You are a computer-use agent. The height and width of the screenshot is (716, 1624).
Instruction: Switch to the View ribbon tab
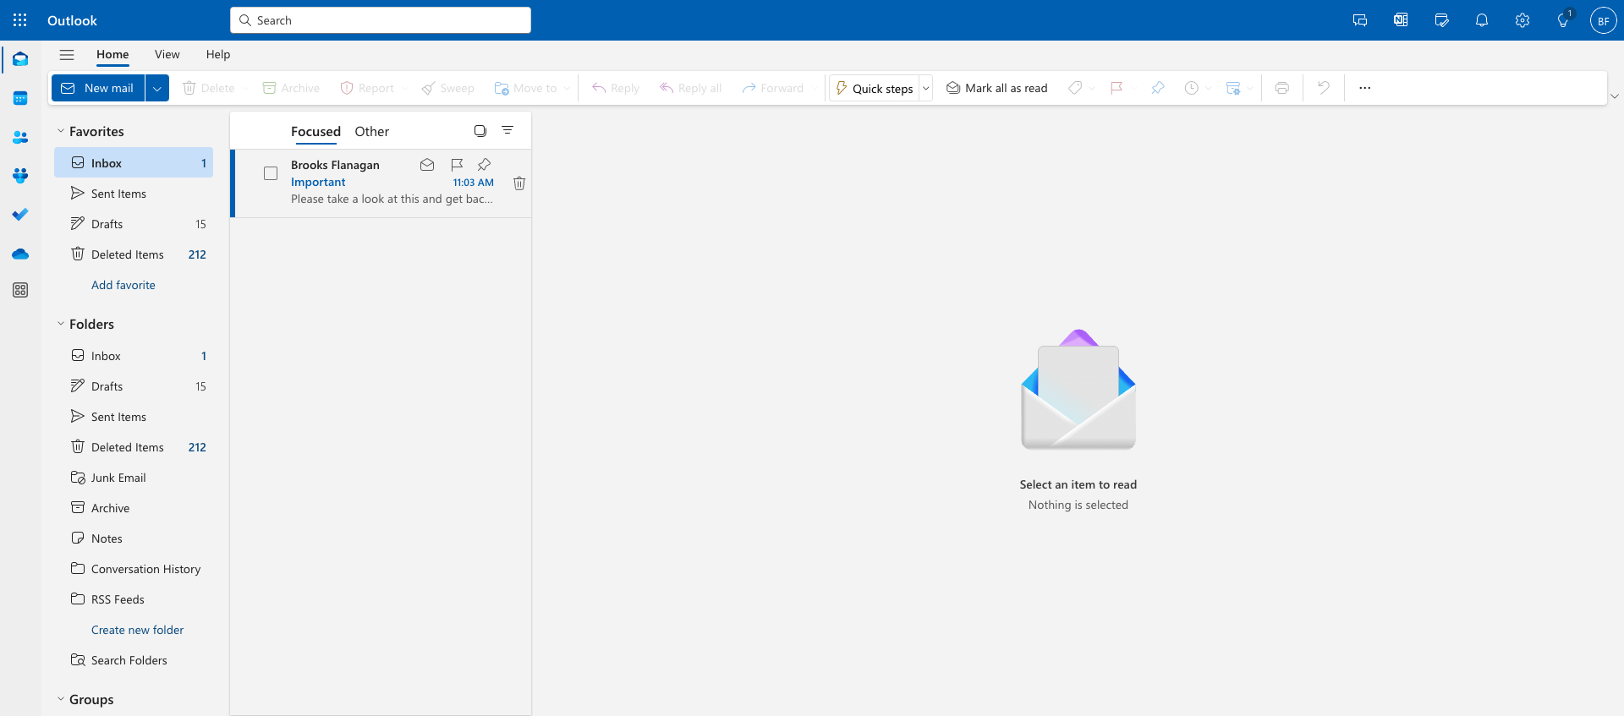(x=167, y=54)
